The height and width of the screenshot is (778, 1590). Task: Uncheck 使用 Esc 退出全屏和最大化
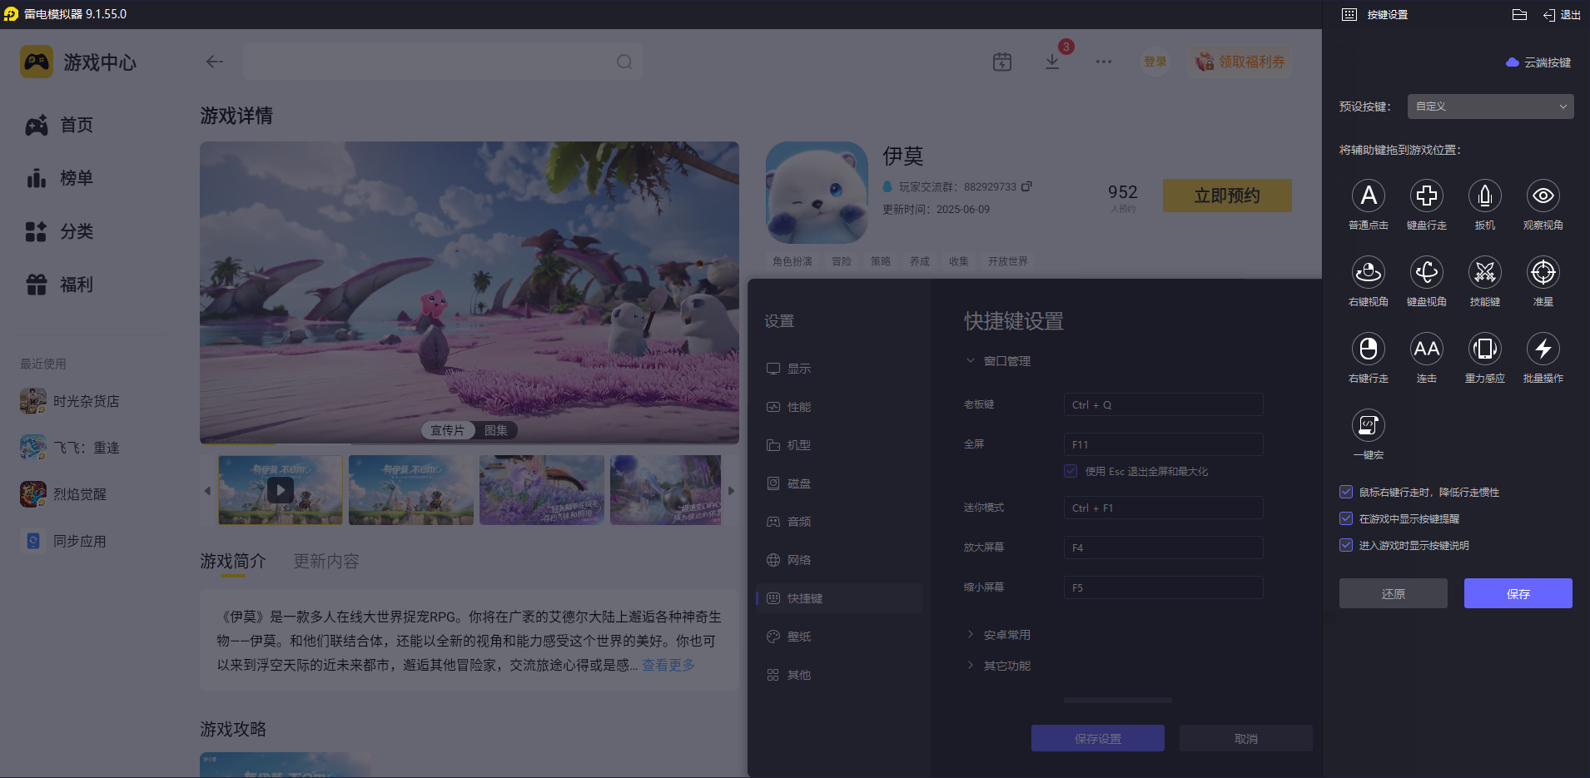pos(1070,471)
